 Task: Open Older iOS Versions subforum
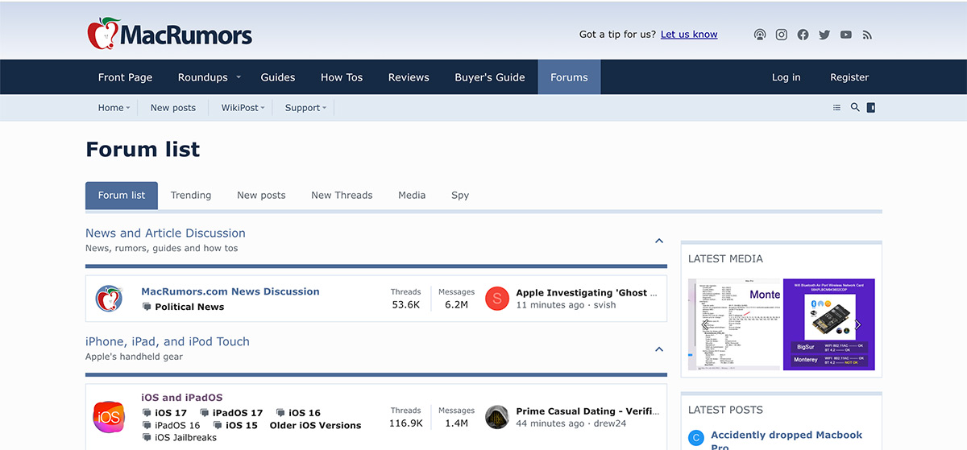pyautogui.click(x=315, y=425)
